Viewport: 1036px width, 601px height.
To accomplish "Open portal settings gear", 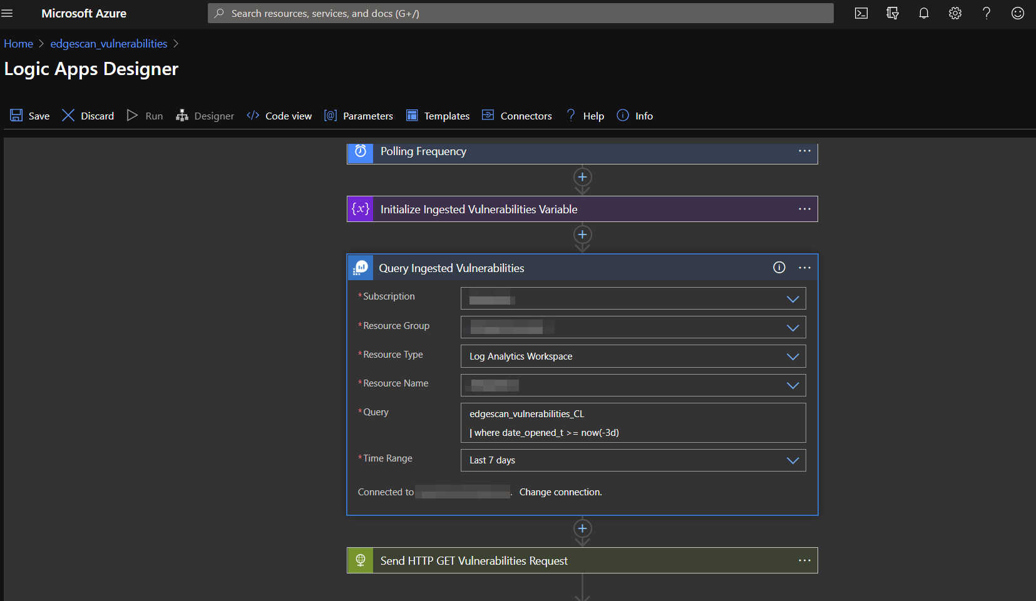I will [x=955, y=13].
